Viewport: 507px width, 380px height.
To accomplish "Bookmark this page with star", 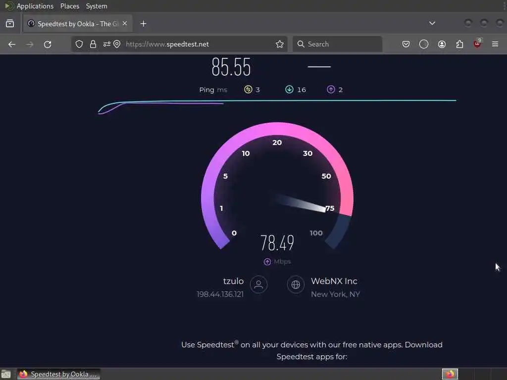I will [x=280, y=44].
